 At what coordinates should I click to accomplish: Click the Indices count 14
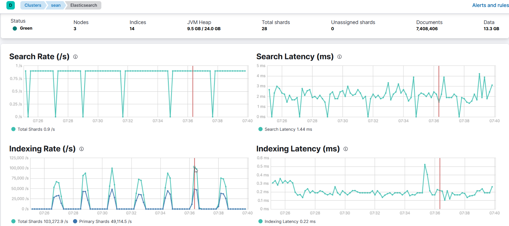(x=132, y=29)
